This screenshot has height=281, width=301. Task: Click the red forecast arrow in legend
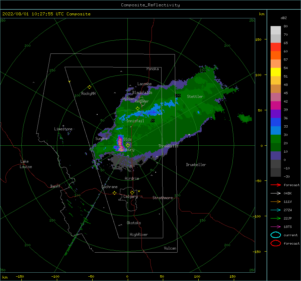click(x=276, y=185)
